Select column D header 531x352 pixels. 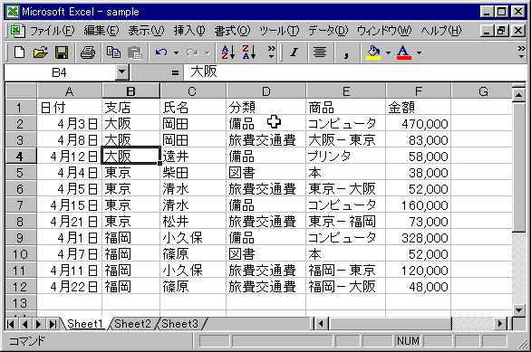coord(266,91)
